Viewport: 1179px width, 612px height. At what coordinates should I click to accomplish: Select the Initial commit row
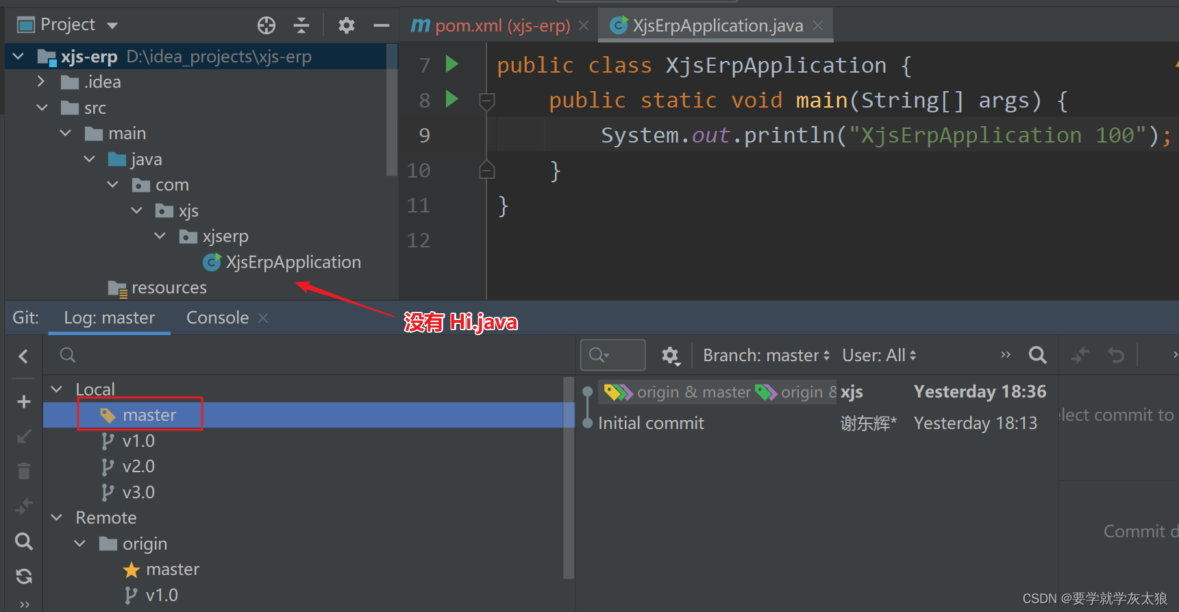817,424
